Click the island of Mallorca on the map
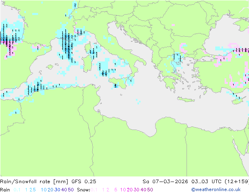The image size is (249, 193). [50, 67]
